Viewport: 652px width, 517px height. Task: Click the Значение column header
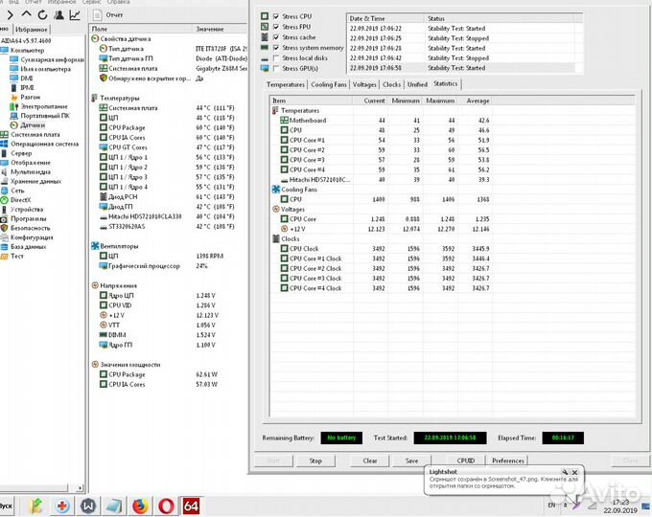221,29
